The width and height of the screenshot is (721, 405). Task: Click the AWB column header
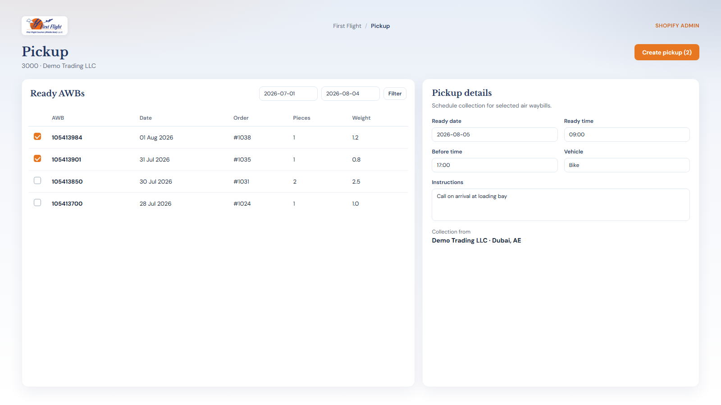tap(58, 118)
